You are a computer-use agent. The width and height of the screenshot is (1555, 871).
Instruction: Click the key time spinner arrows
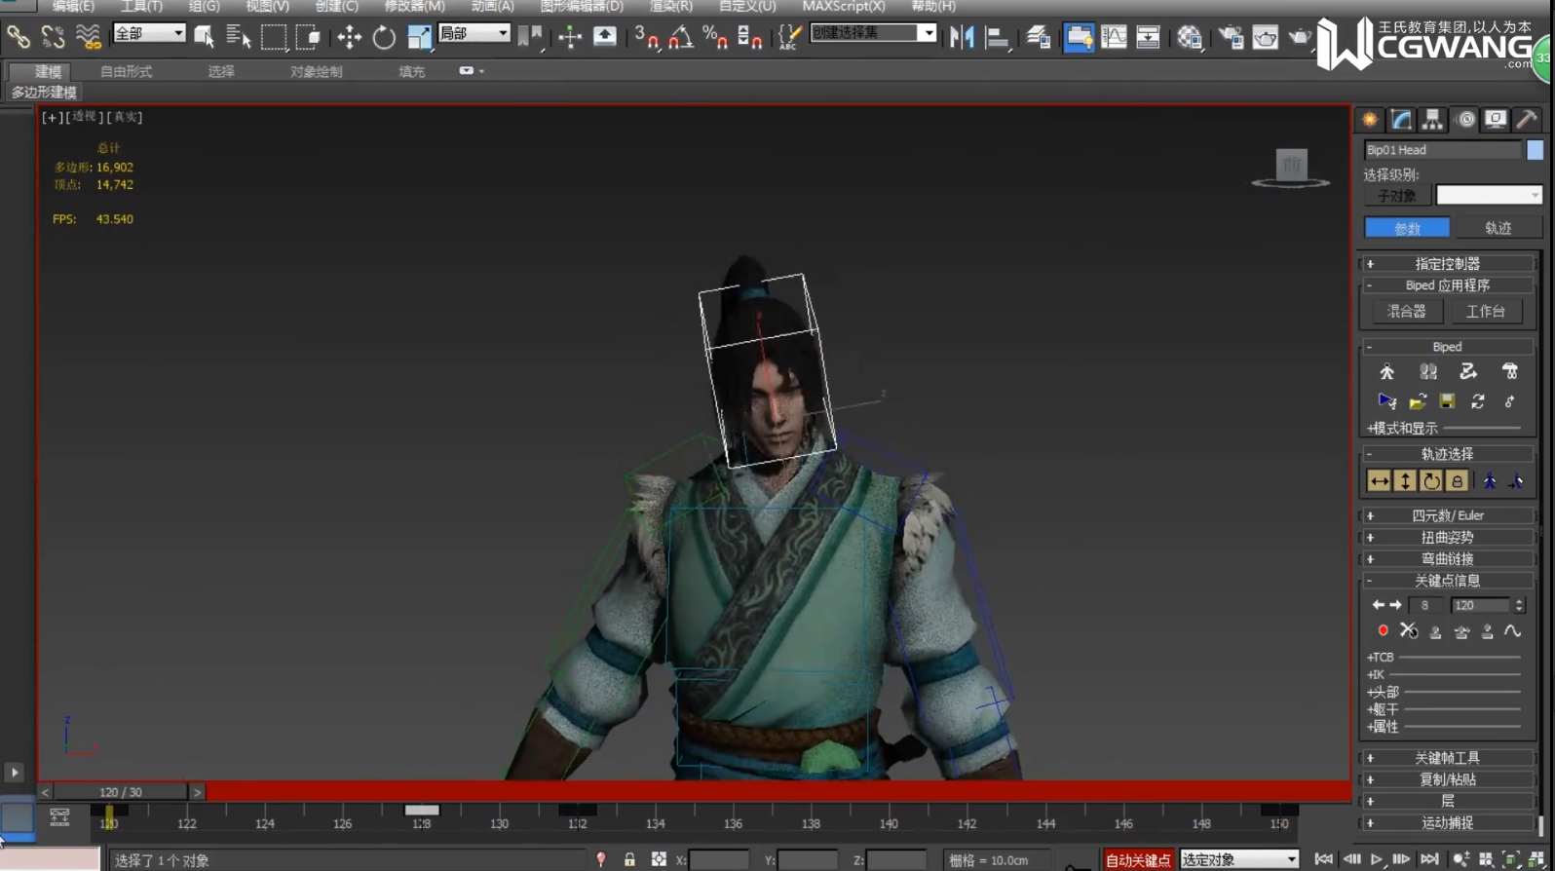coord(1519,605)
